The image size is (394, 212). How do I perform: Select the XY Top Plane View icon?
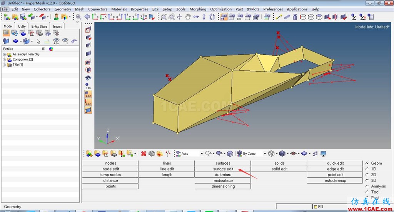[x=95, y=17]
